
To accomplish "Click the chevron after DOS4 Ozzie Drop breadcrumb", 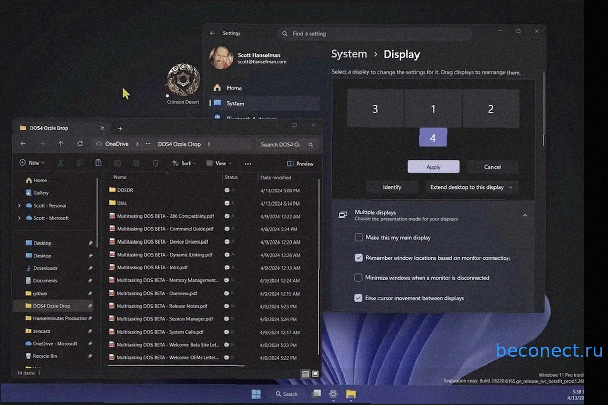I will [x=209, y=144].
